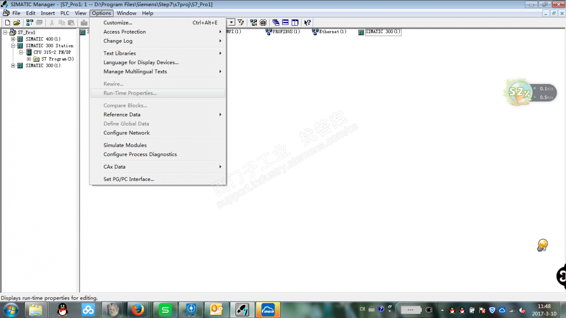Choose Configure Network from Options menu
Viewport: 566px width, 318px height.
[x=157, y=133]
